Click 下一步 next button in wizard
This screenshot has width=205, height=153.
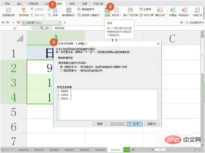pos(134,124)
